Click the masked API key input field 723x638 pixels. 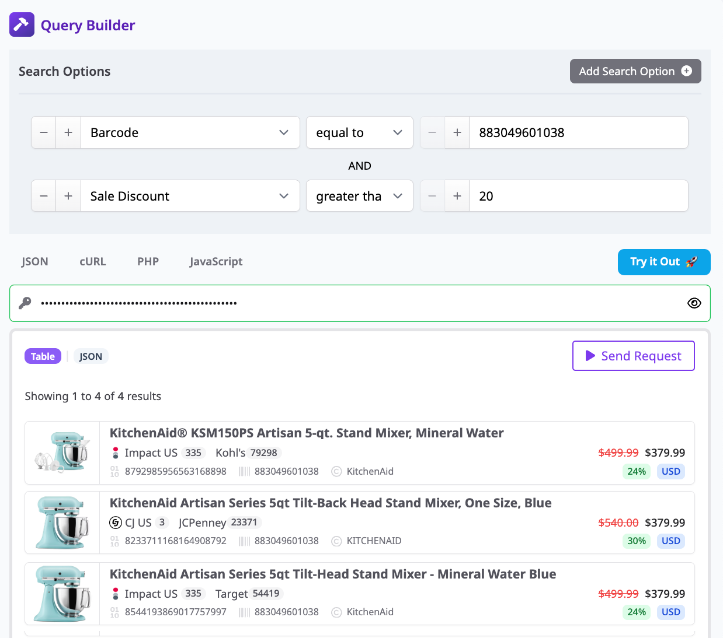point(360,303)
